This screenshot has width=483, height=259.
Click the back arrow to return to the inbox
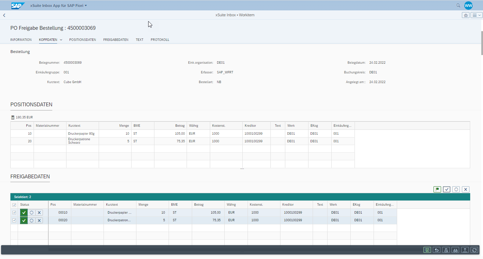point(4,15)
